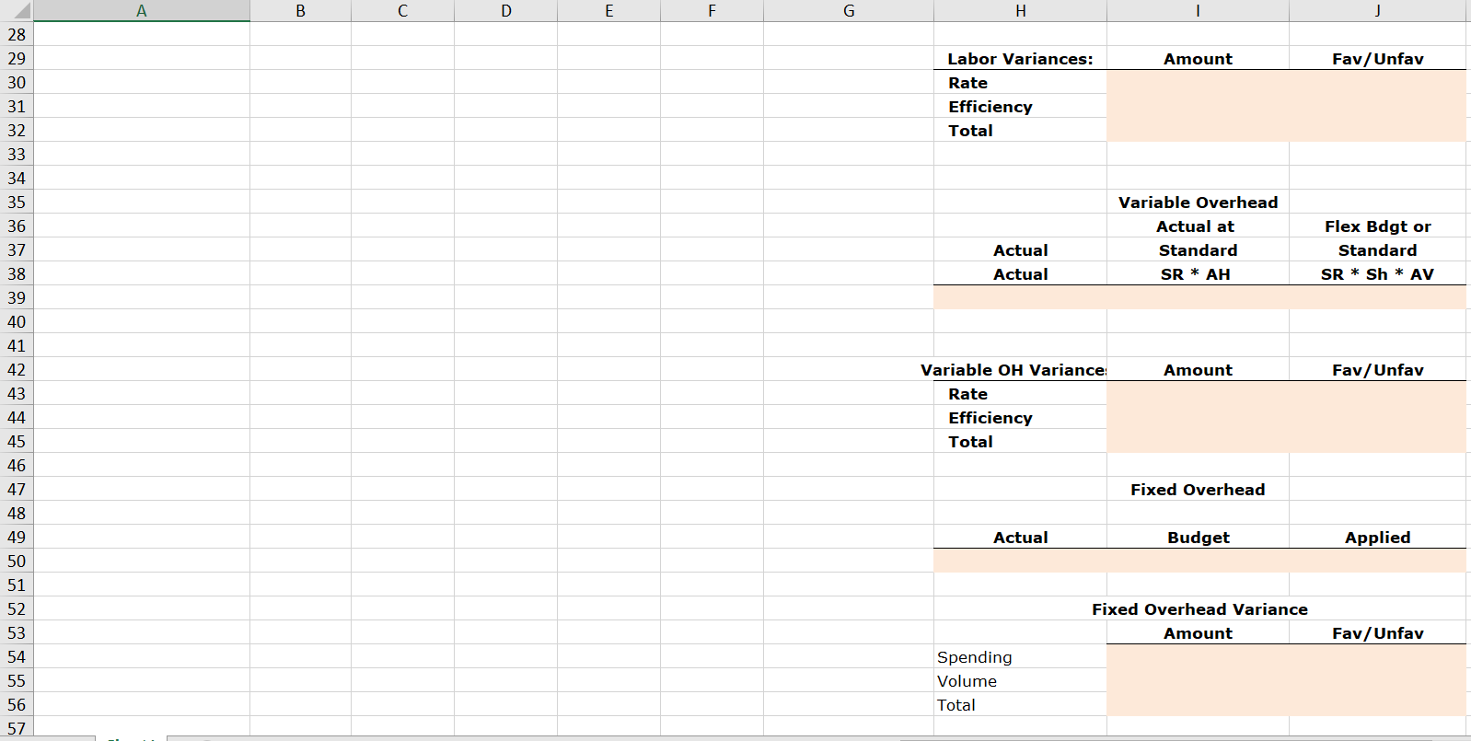Click the 'SR * Sh * AV' cell
Viewport: 1471px width, 741px height.
[1377, 274]
